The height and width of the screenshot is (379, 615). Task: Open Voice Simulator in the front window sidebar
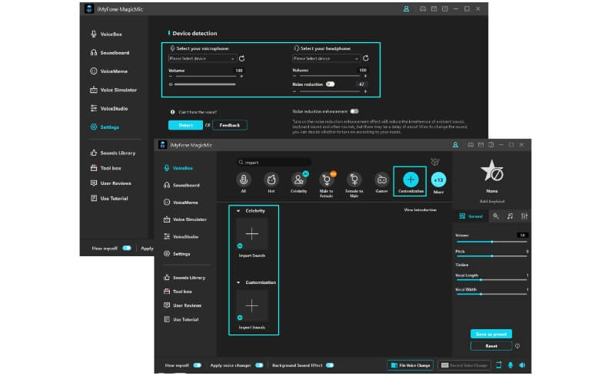pos(185,219)
